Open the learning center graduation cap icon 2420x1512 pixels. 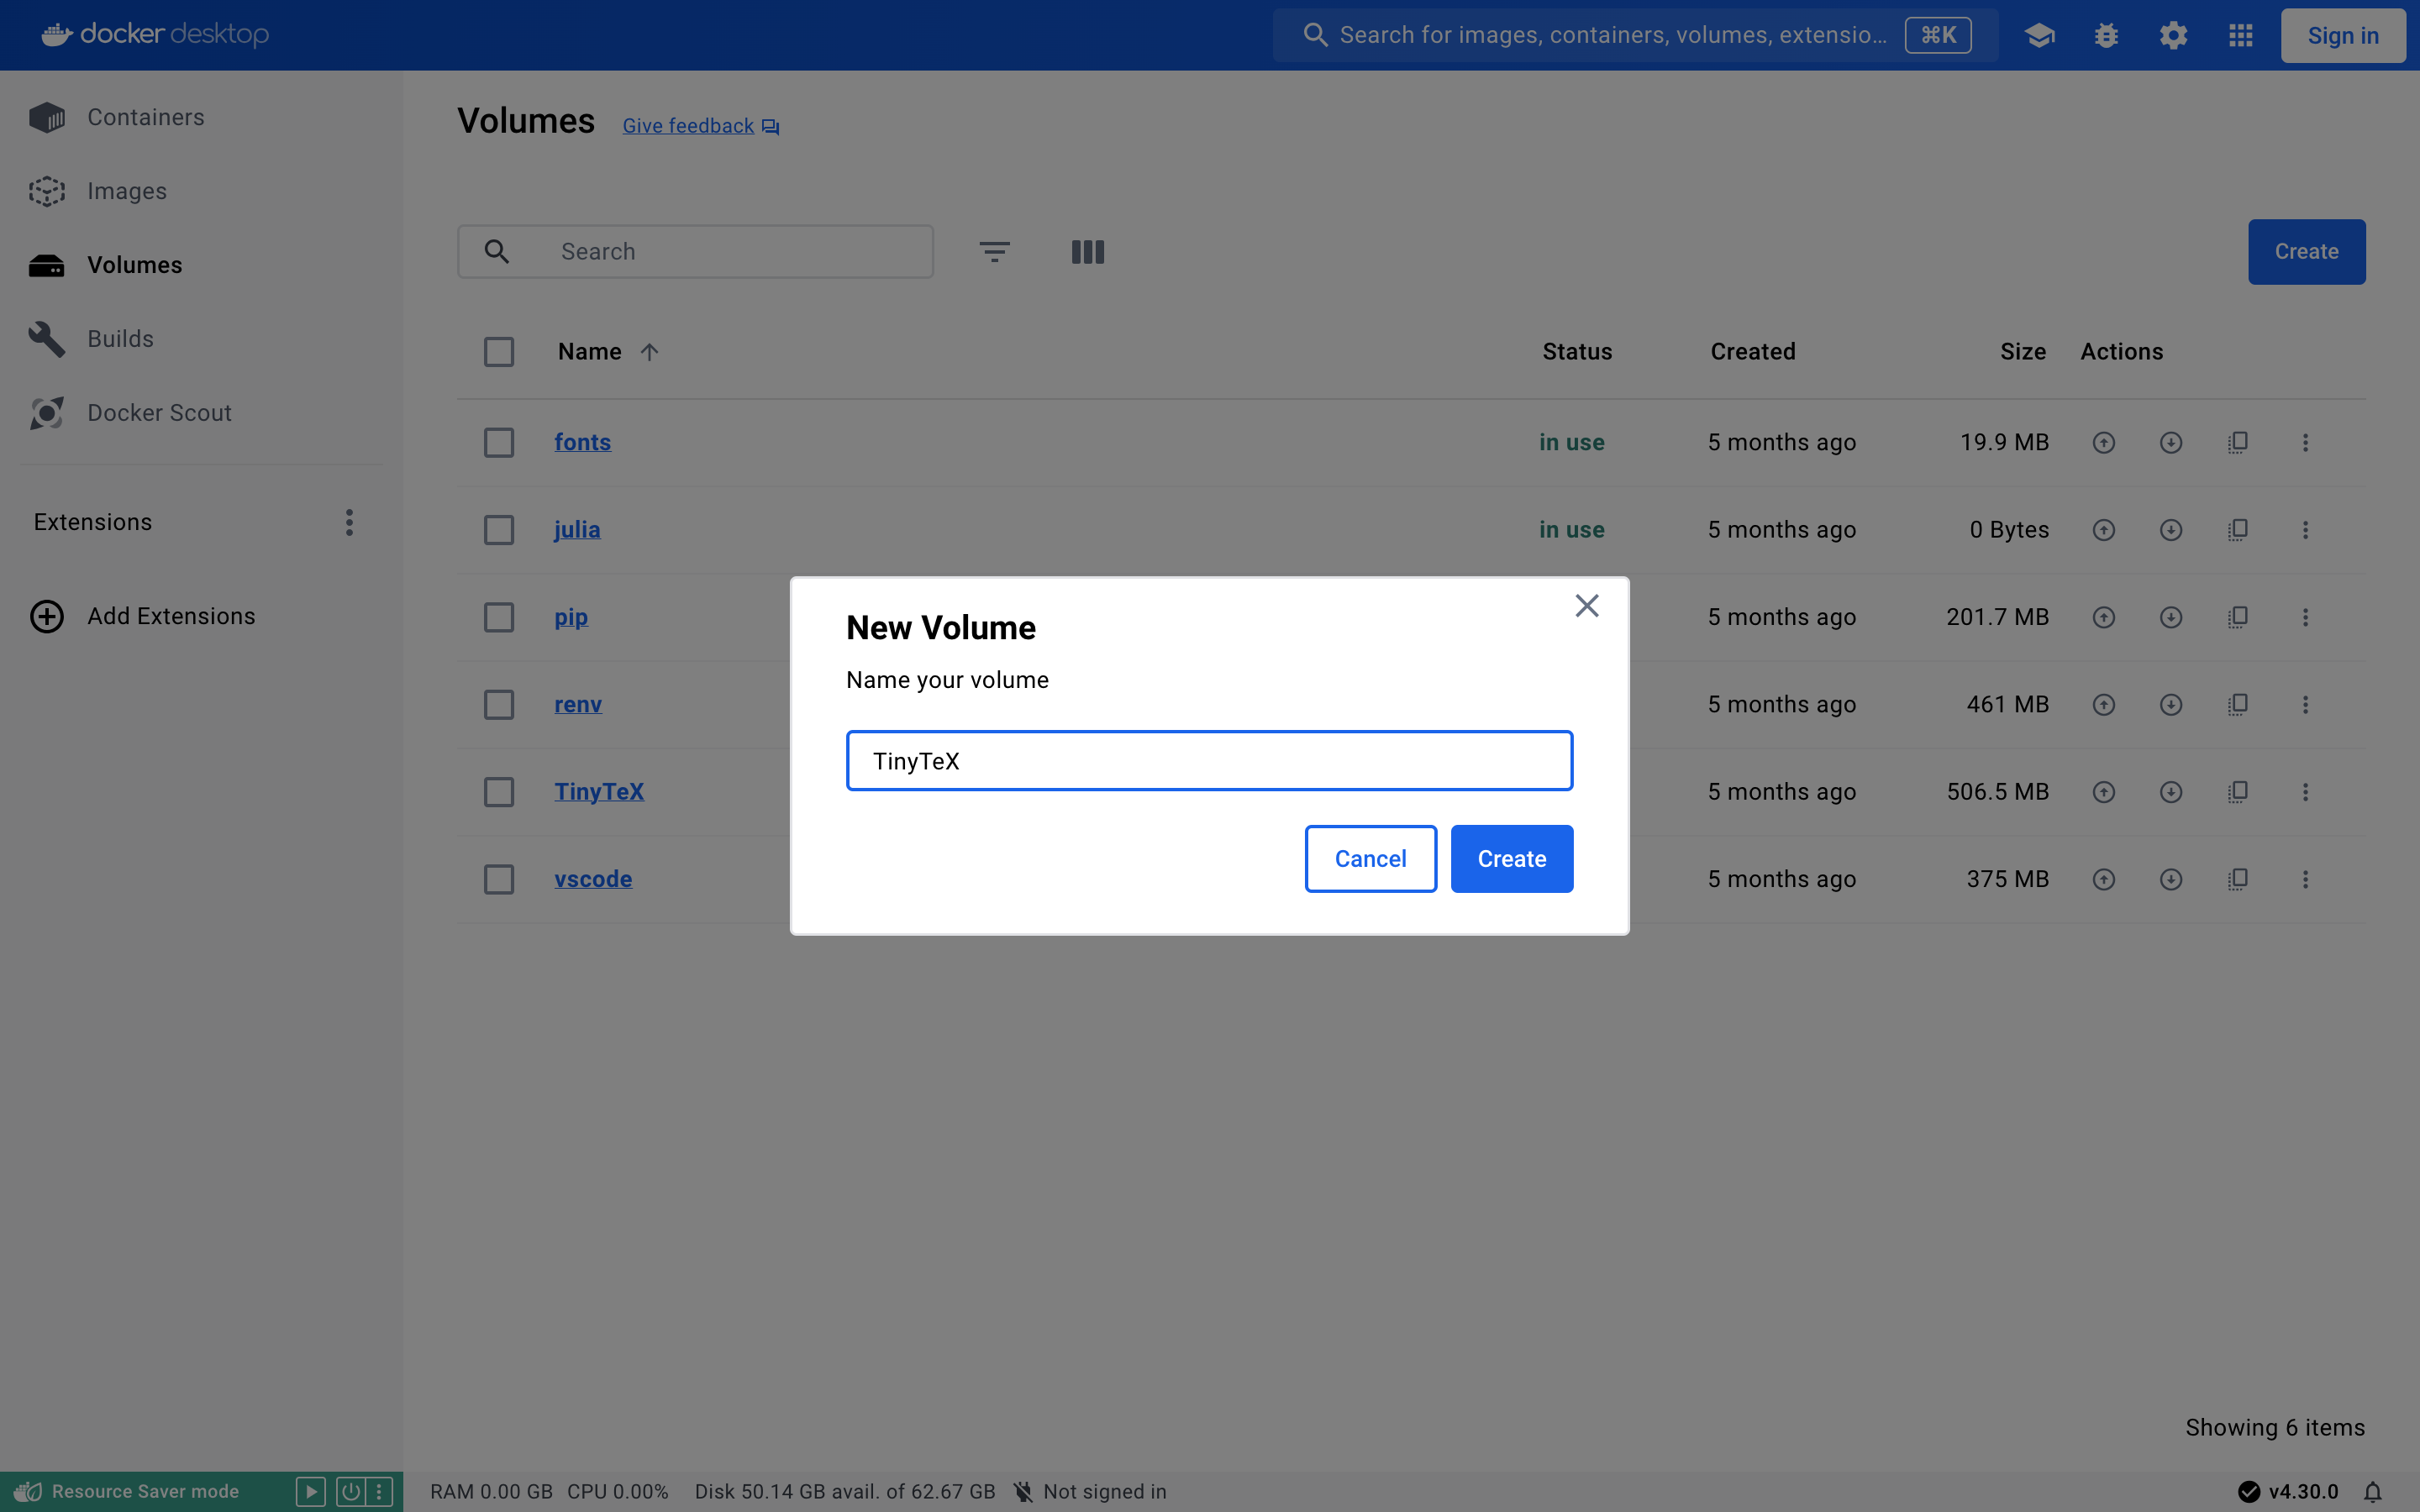(2039, 36)
